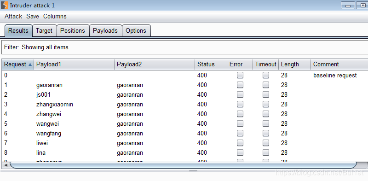Toggle Timeout checkbox in liwei row

point(266,143)
